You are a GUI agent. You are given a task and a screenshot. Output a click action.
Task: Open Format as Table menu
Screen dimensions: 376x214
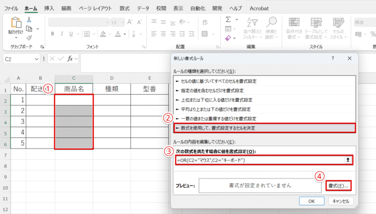(316, 28)
